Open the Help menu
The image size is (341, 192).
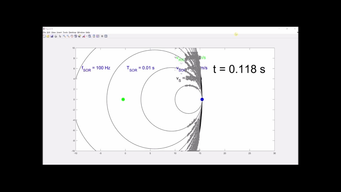click(88, 32)
